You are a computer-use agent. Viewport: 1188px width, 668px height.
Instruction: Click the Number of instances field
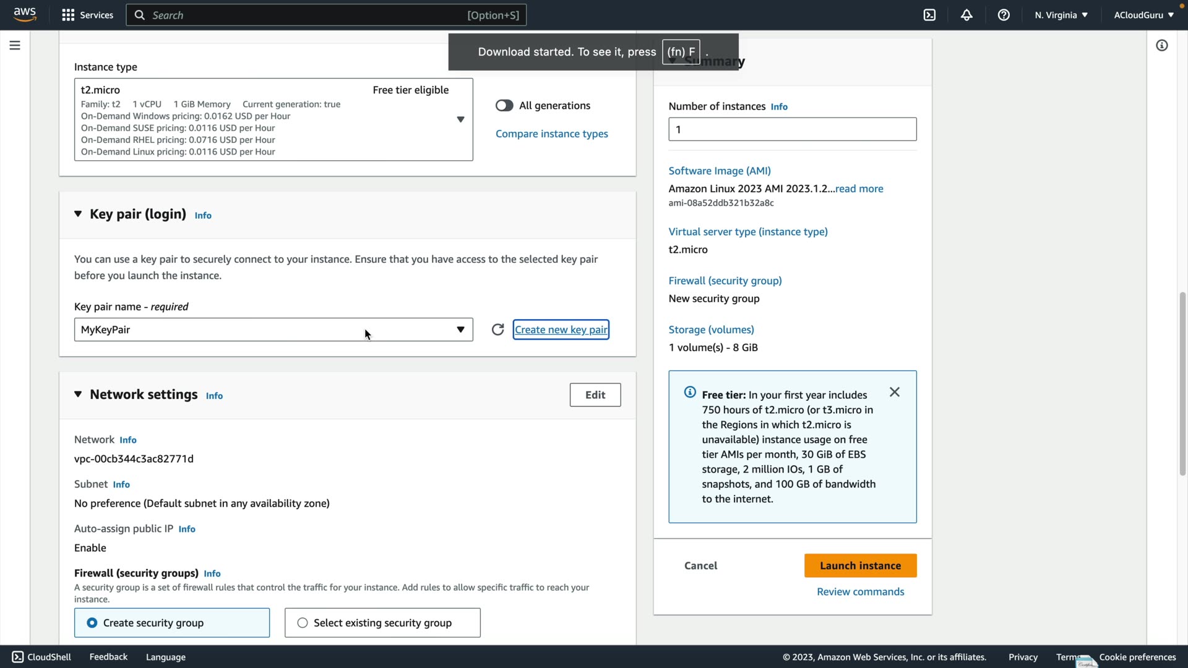tap(792, 129)
